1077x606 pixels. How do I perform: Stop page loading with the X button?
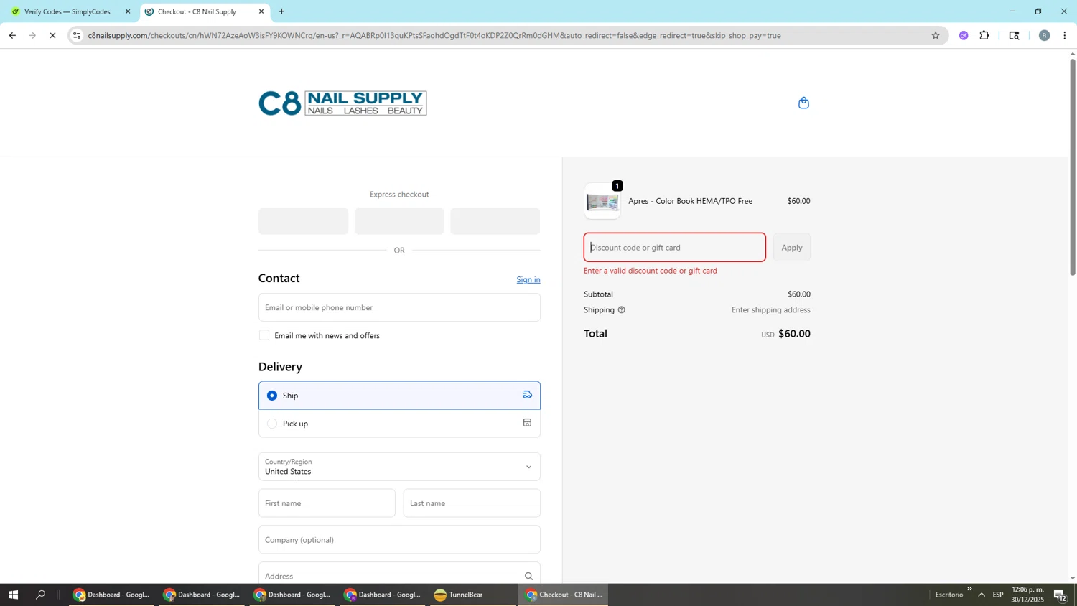52,35
